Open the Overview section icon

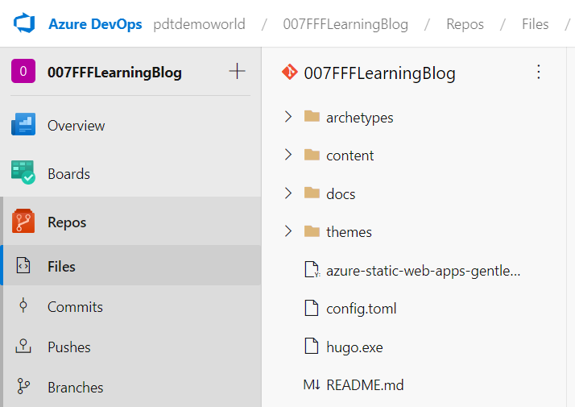(x=23, y=125)
